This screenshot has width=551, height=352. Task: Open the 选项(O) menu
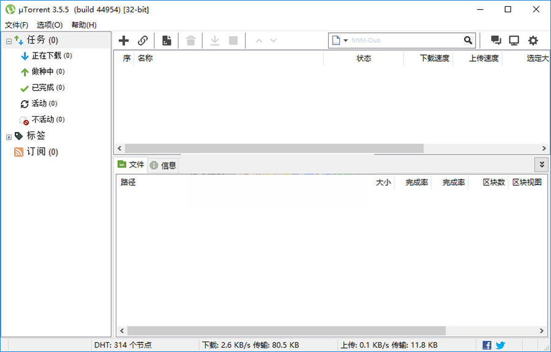pos(50,25)
